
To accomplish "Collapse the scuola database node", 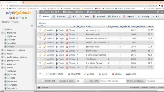I will coord(2,67).
